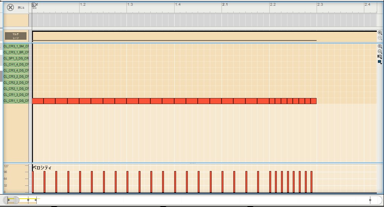Select the first red note at bar 1
Screen dimensions: 384x207
pyautogui.click(x=38, y=101)
